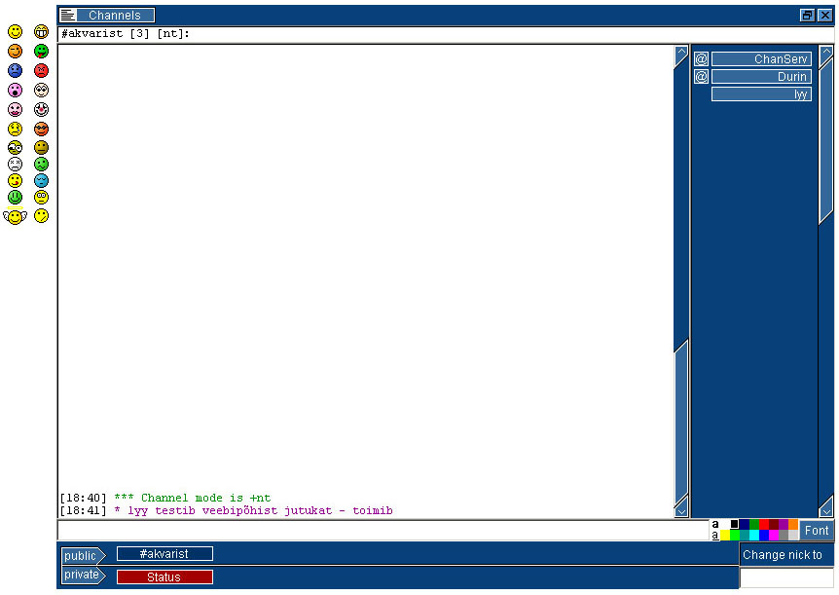Pick the purple color swatch
The height and width of the screenshot is (595, 839).
(x=784, y=524)
